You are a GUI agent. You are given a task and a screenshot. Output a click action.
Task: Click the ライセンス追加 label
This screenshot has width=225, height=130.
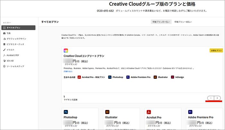pyautogui.click(x=70, y=100)
